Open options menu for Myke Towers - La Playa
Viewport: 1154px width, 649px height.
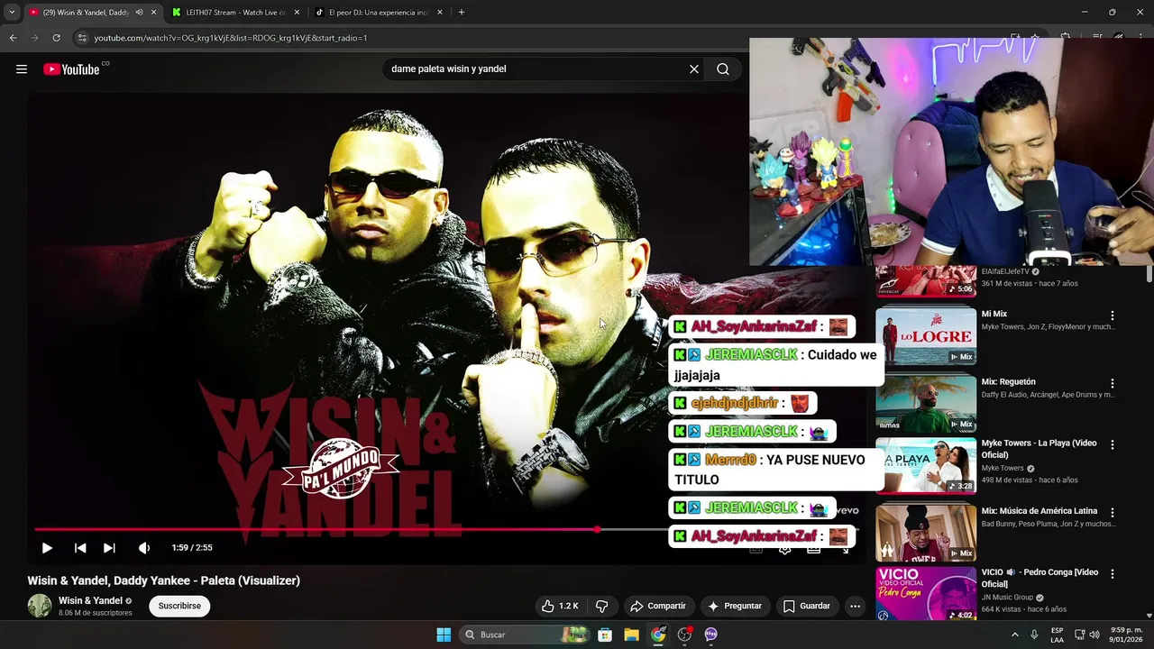point(1113,444)
